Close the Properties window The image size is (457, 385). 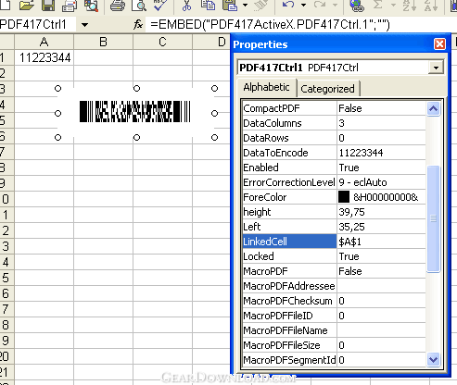439,44
